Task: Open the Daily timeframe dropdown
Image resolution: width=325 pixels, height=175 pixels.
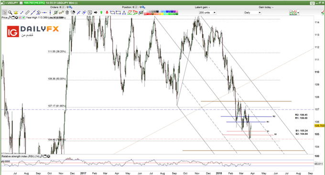Action: click(x=252, y=12)
